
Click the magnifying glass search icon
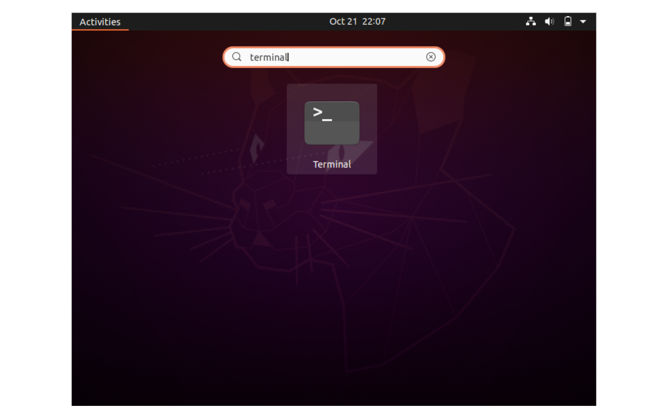click(236, 57)
